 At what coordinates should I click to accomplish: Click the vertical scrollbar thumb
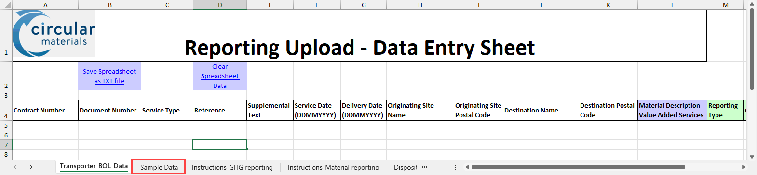pyautogui.click(x=752, y=49)
